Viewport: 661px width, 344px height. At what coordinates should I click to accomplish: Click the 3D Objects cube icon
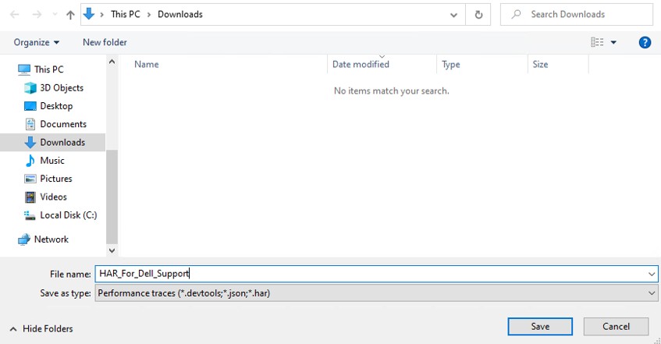pos(30,87)
